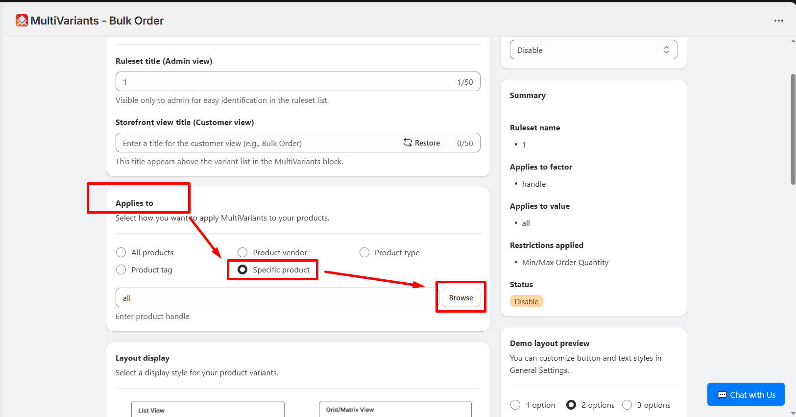The image size is (796, 417).
Task: Click the Restore button in storefront title
Action: (x=422, y=143)
